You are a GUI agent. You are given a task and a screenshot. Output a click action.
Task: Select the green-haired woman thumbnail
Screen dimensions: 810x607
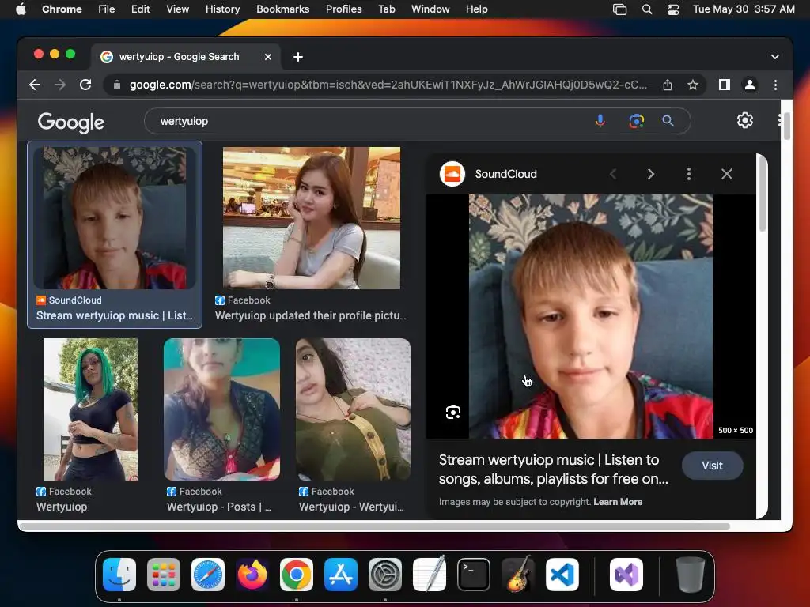tap(90, 409)
